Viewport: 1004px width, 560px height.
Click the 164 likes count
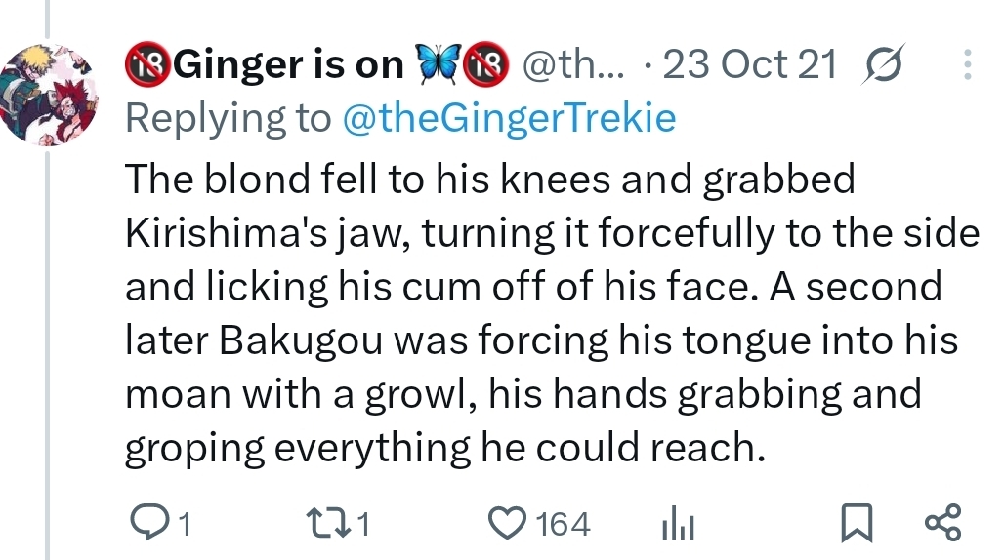(x=564, y=525)
